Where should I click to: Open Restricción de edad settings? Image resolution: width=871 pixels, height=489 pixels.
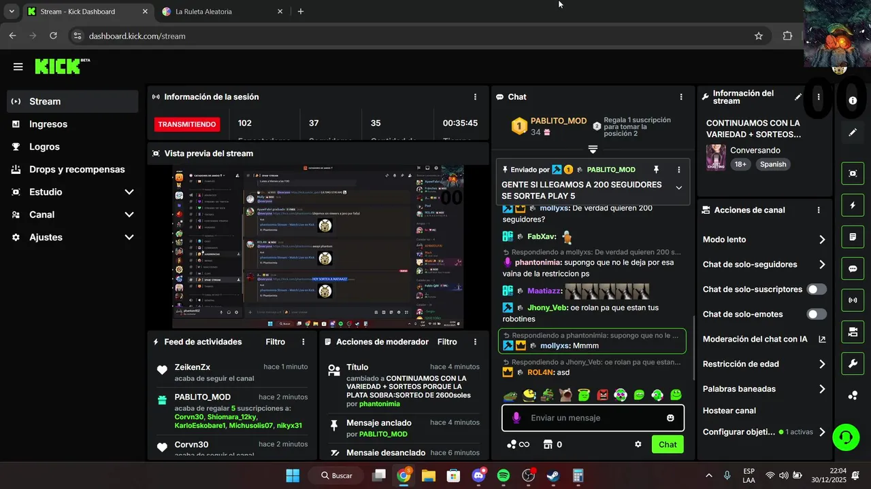tap(764, 364)
